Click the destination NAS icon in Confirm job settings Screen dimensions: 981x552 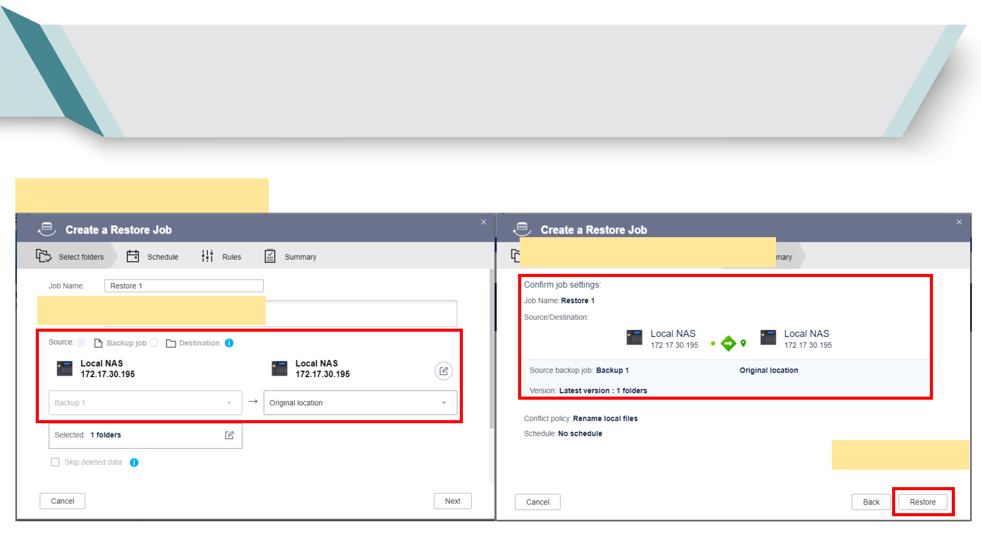click(x=768, y=337)
